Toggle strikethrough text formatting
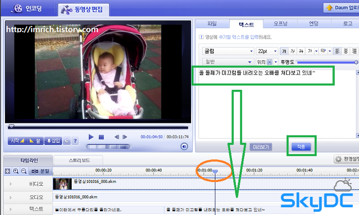 click(x=301, y=51)
